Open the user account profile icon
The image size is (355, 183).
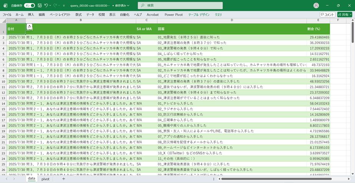pos(316,6)
